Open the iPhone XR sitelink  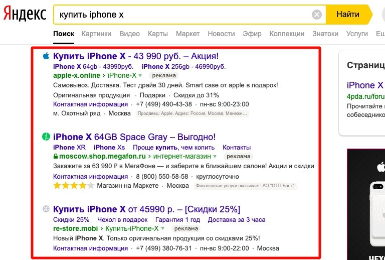click(69, 148)
